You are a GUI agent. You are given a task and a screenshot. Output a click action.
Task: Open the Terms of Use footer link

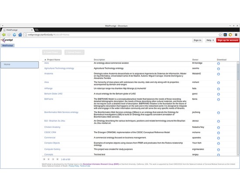[85, 166]
